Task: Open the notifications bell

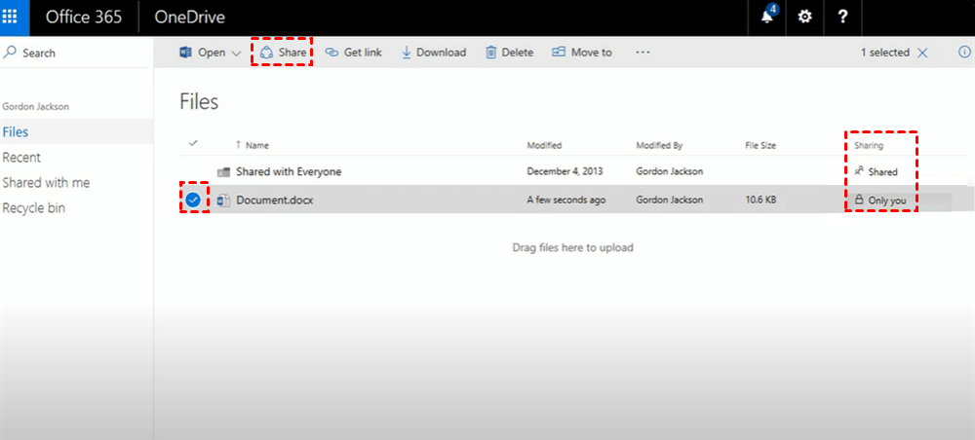Action: click(x=768, y=17)
